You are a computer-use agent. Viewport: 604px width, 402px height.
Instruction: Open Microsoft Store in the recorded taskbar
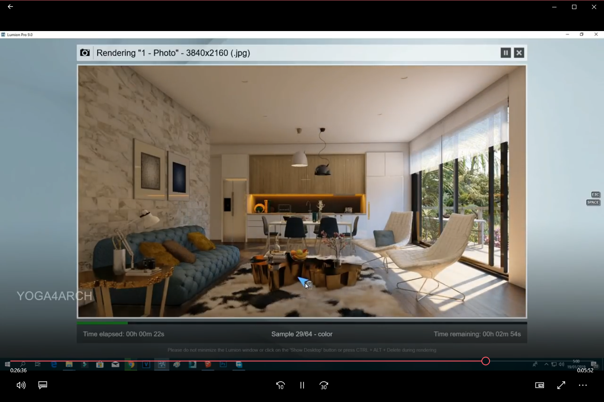100,364
